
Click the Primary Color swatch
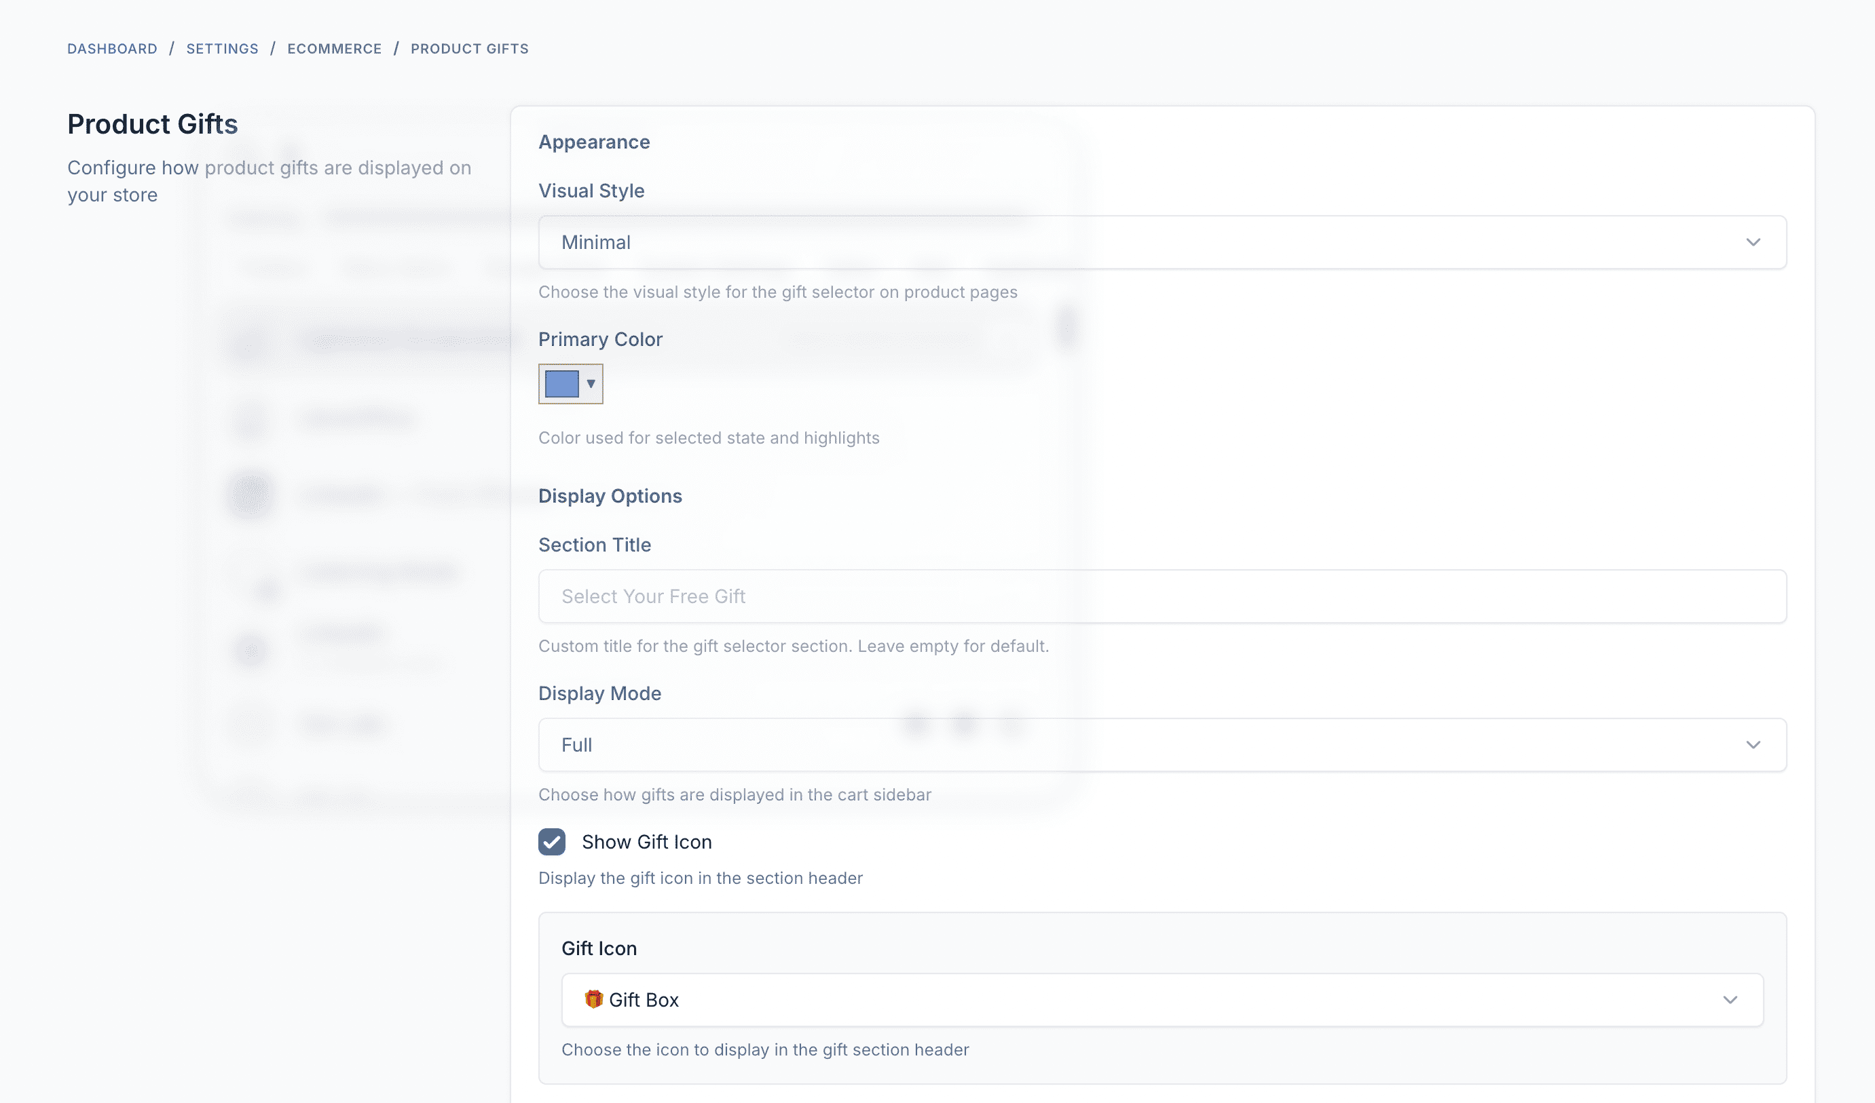(x=564, y=383)
